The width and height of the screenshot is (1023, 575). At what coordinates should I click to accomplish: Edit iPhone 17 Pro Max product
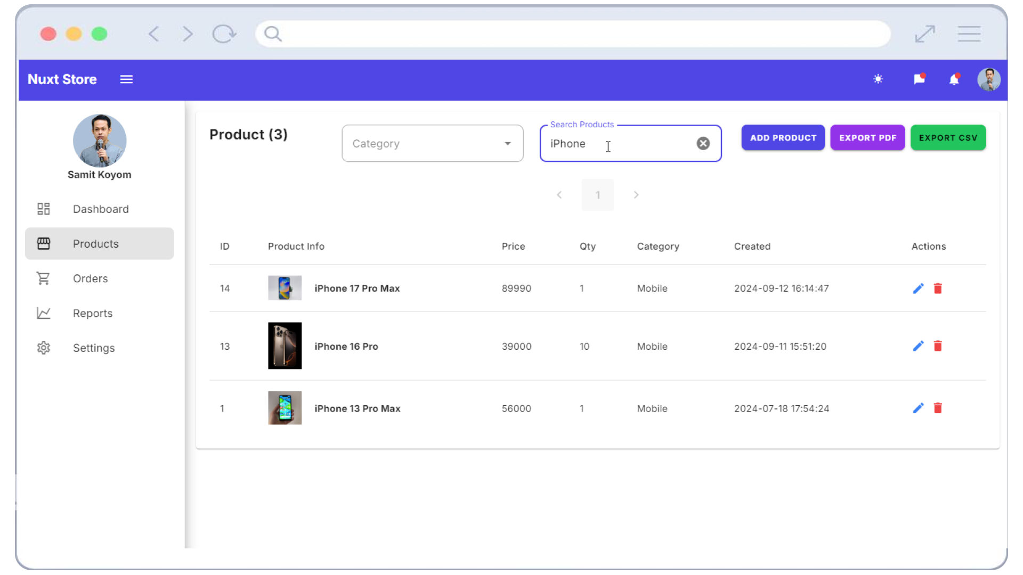918,288
